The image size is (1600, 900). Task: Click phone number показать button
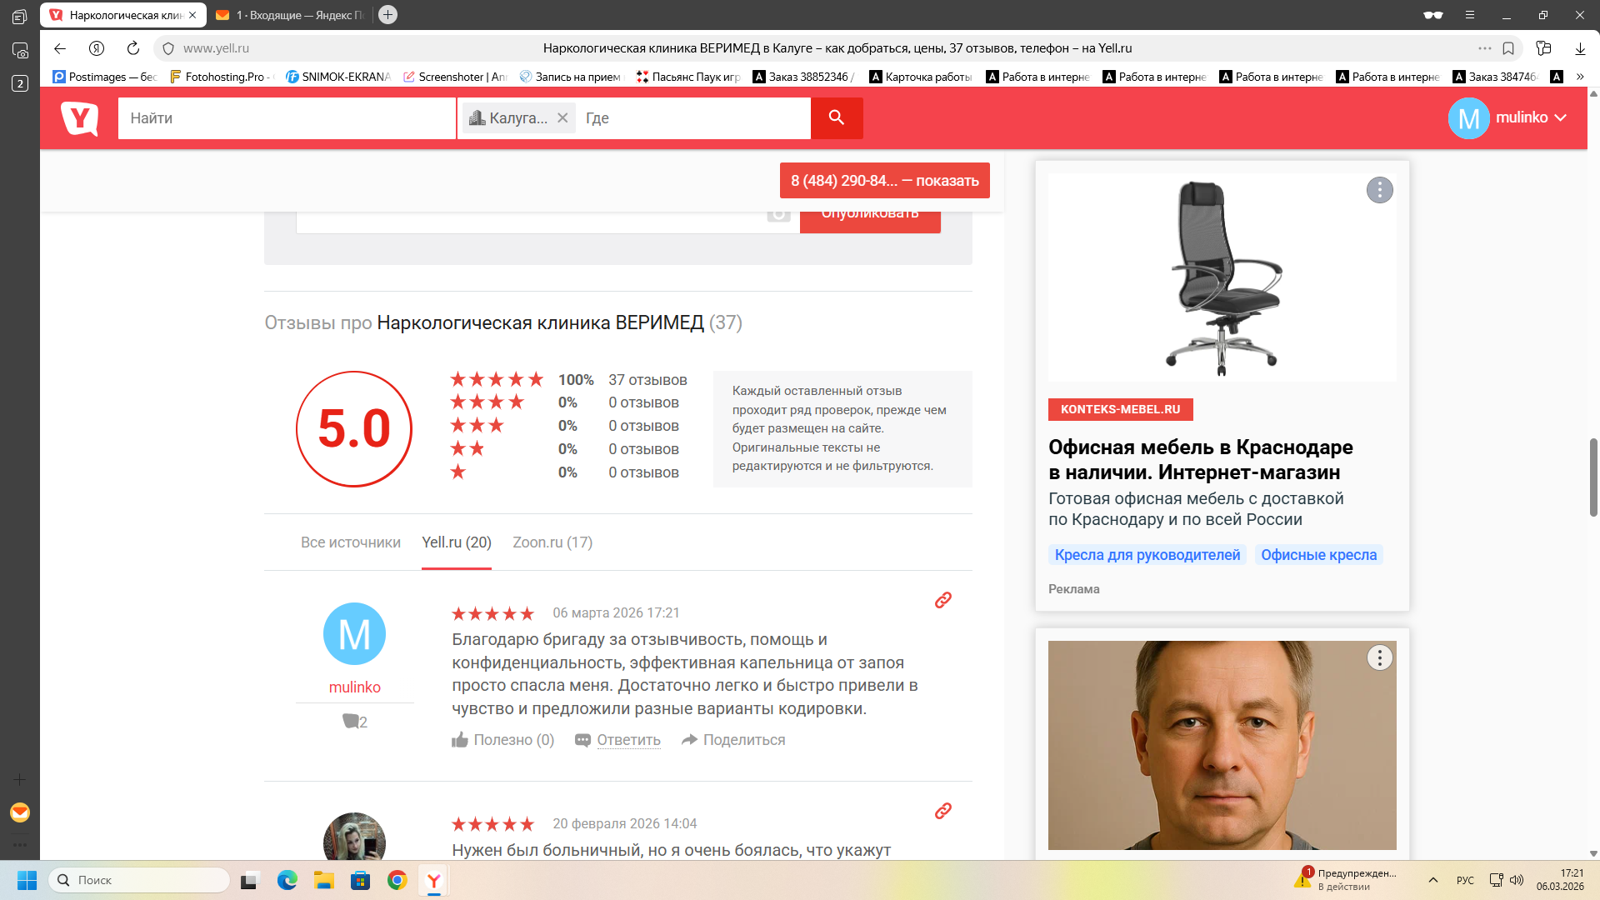[x=884, y=181]
